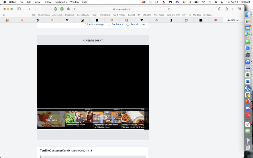Image resolution: width=253 pixels, height=158 pixels.
Task: Reload the mumsnet.com page
Action: pyautogui.click(x=169, y=9)
